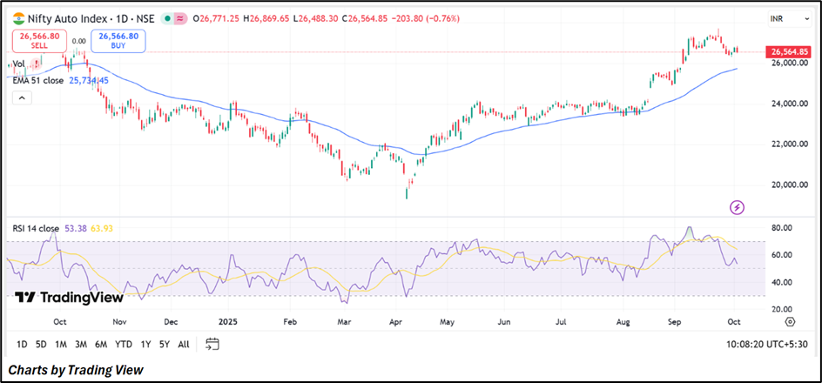This screenshot has width=822, height=383.
Task: Select the Vol indicator label
Action: [18, 64]
